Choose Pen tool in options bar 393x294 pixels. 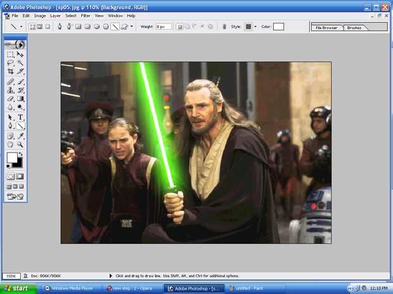pos(60,27)
